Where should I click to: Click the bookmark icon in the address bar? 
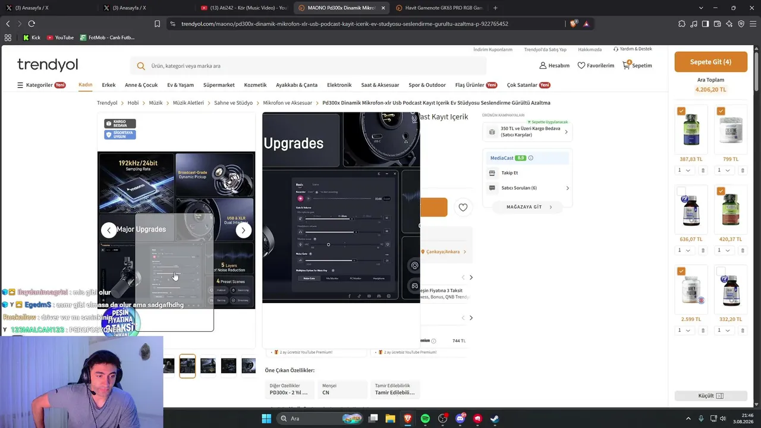[x=157, y=24]
